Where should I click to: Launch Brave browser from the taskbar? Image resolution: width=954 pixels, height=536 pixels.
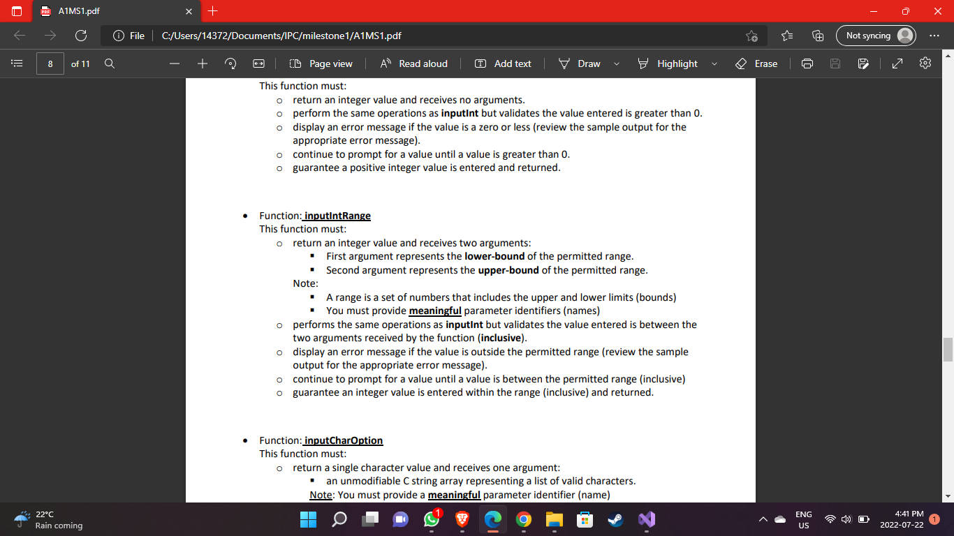[462, 519]
